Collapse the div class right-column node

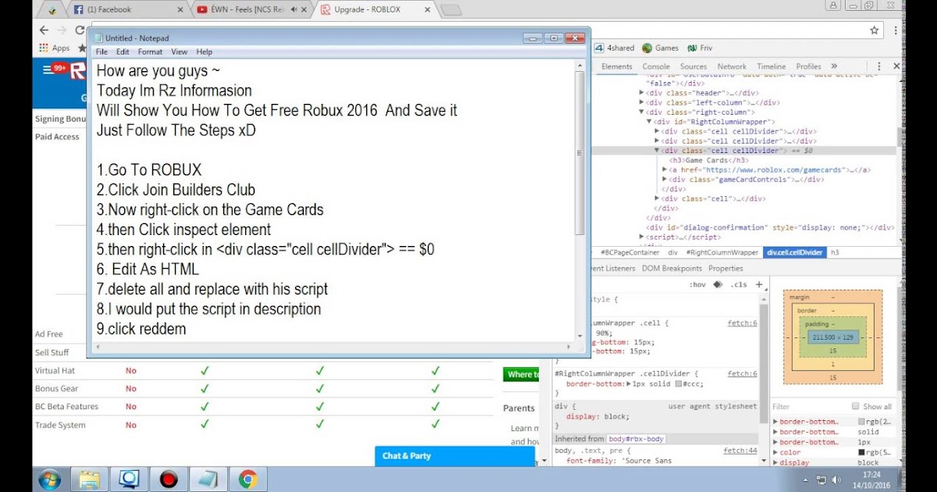tap(642, 112)
